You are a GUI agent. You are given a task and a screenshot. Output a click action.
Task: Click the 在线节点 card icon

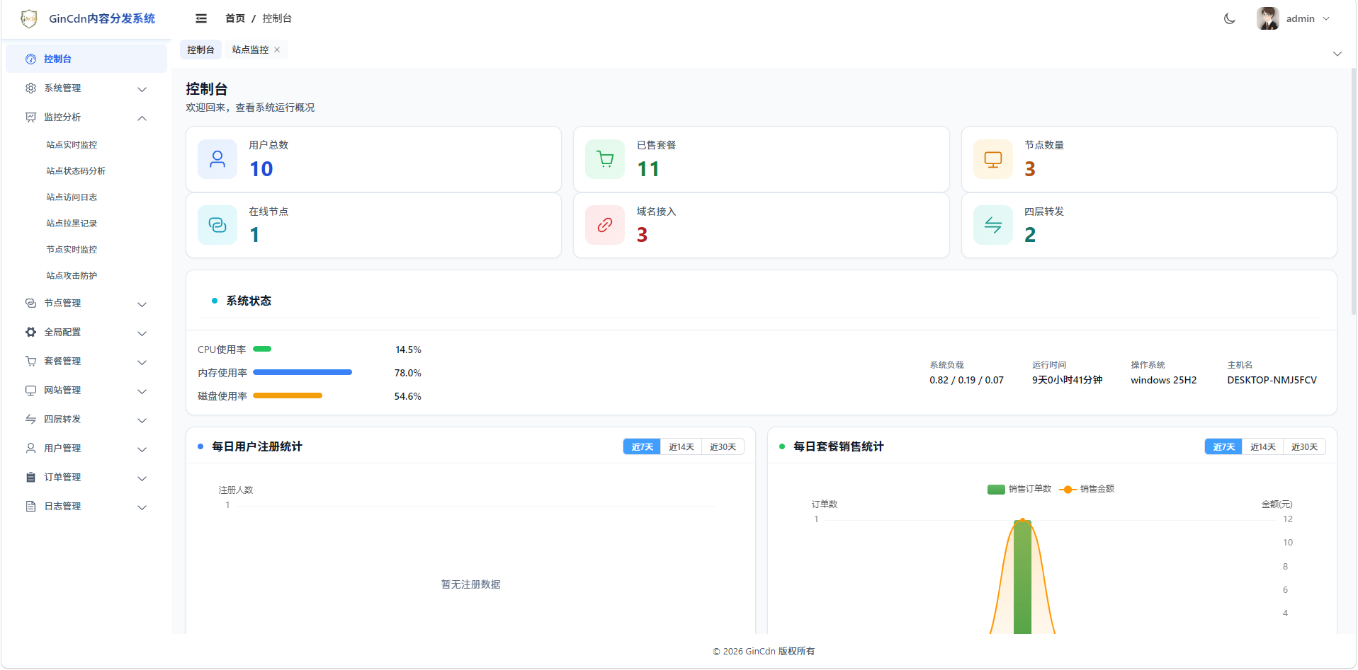(217, 225)
